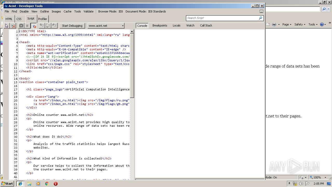Click the step over icon
Image resolution: width=332 pixels, height=187 pixels.
(48, 25)
